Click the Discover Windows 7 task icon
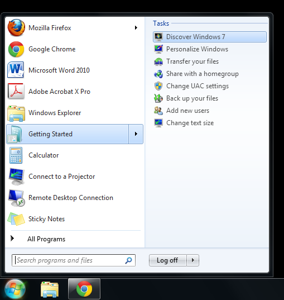This screenshot has height=300, width=284. coord(158,37)
